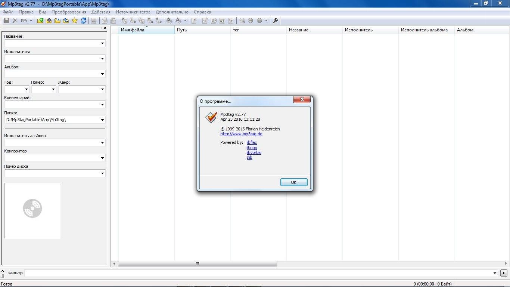Close the filter bar with its x

[x=3, y=271]
